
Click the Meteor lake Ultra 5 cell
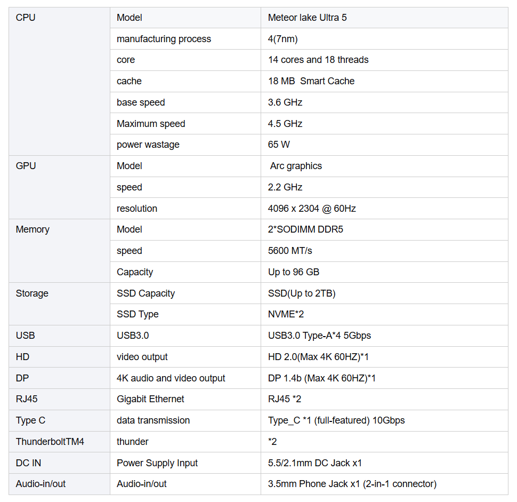[307, 18]
